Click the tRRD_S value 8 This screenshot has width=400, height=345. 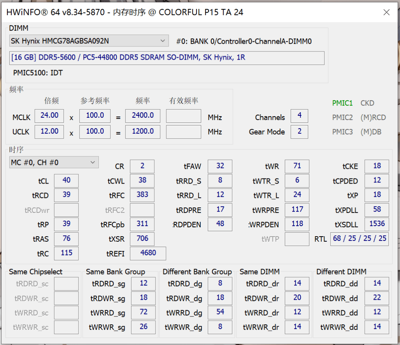(x=220, y=180)
